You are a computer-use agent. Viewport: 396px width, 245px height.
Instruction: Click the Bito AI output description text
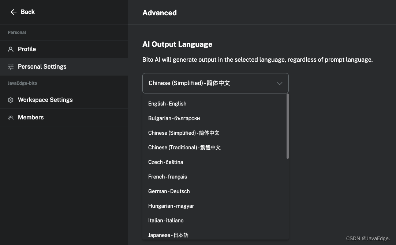point(257,60)
